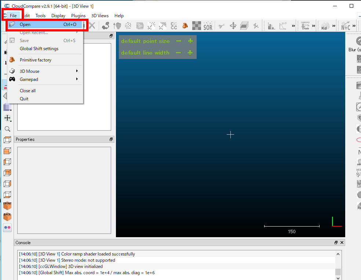This screenshot has height=280, width=361.
Task: Click the two-blobs-with-curved-arrow registration icon
Action: pos(106,26)
